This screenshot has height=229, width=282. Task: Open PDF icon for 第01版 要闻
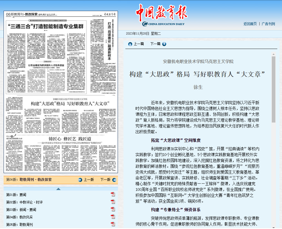coord(113,194)
